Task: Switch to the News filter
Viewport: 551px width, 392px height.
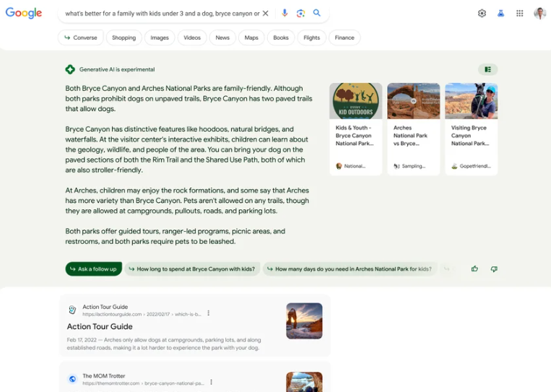Action: pos(222,38)
